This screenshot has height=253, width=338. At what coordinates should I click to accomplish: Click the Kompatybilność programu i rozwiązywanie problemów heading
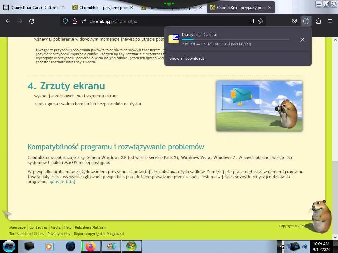pyautogui.click(x=116, y=147)
